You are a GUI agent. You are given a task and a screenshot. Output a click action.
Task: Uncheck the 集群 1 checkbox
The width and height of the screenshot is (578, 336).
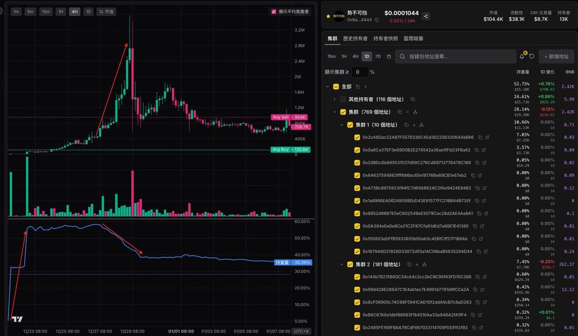click(x=350, y=125)
